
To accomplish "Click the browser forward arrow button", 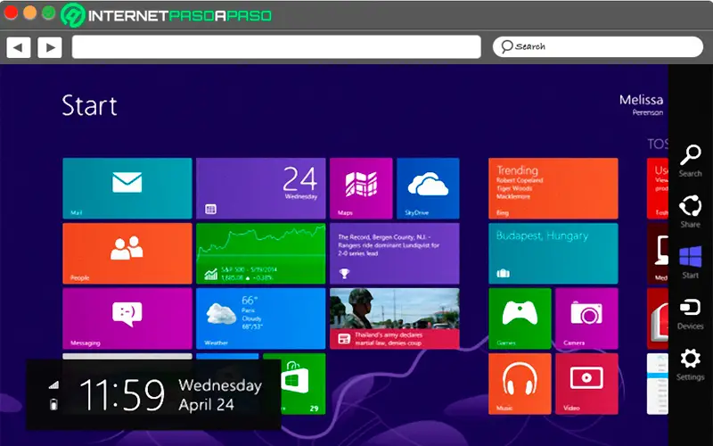I will point(50,47).
